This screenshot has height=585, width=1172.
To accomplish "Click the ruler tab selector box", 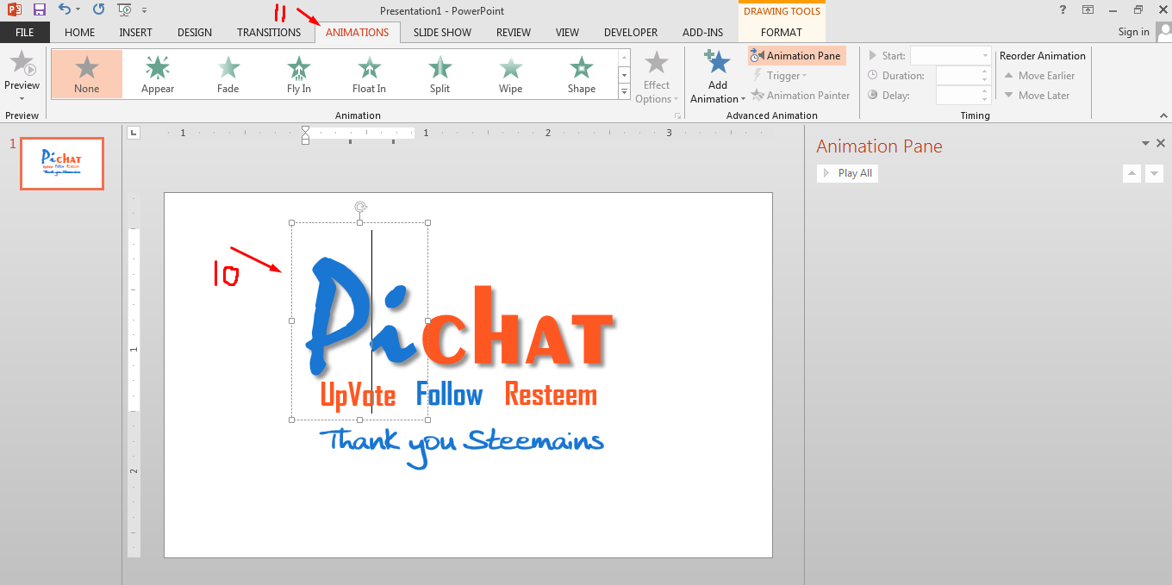I will [134, 132].
